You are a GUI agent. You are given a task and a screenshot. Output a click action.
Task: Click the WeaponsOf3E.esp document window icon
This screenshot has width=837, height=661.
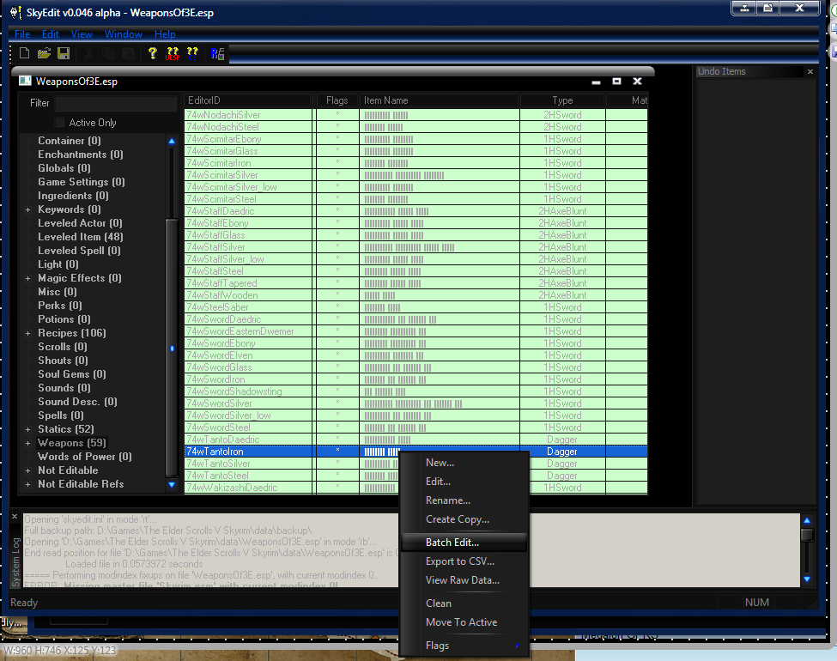(x=25, y=81)
